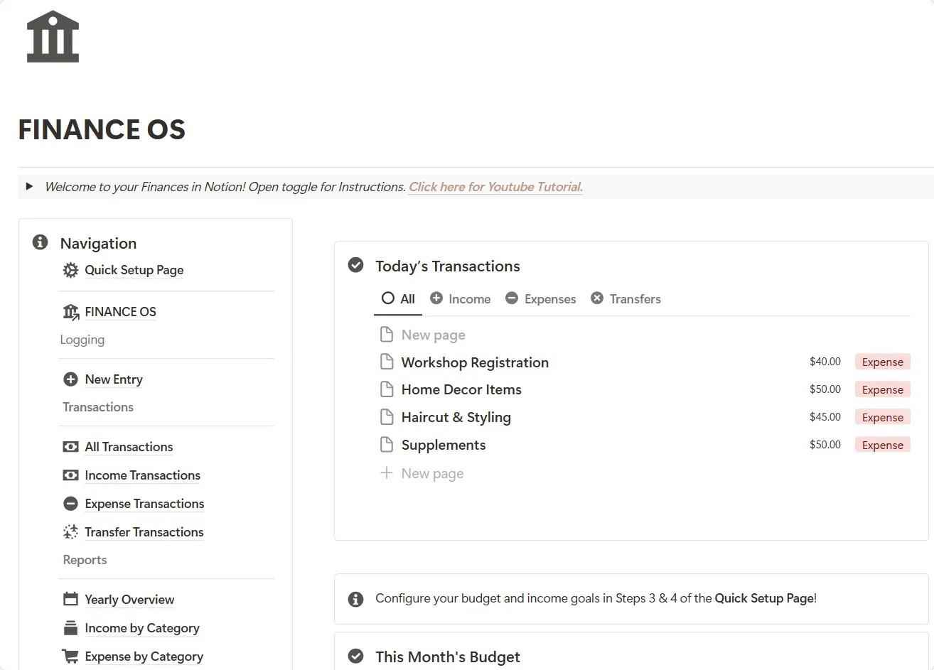Click the stack icon beside Income by Category
This screenshot has height=670, width=934.
[x=70, y=628]
